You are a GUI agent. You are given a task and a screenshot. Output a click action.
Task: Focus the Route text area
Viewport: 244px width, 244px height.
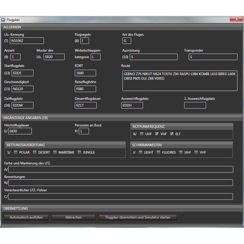pos(180,81)
